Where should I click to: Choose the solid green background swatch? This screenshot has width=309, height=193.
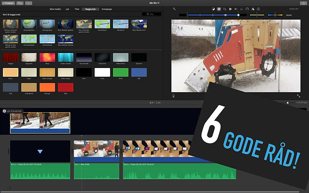point(121,72)
